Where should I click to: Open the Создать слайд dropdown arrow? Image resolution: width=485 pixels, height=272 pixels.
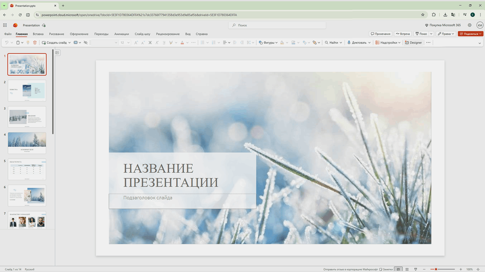(x=69, y=43)
